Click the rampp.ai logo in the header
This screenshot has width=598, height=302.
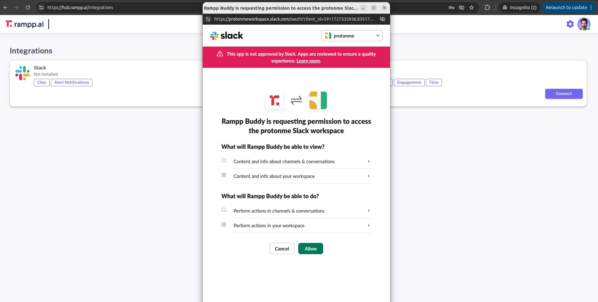pos(25,24)
